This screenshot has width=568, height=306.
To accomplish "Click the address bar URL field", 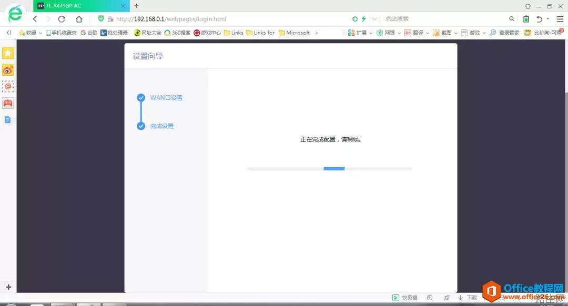I will click(x=171, y=19).
